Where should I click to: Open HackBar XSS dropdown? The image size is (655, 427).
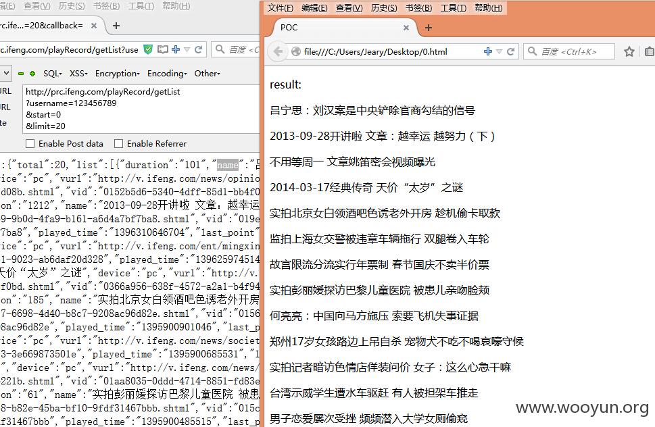(x=78, y=74)
